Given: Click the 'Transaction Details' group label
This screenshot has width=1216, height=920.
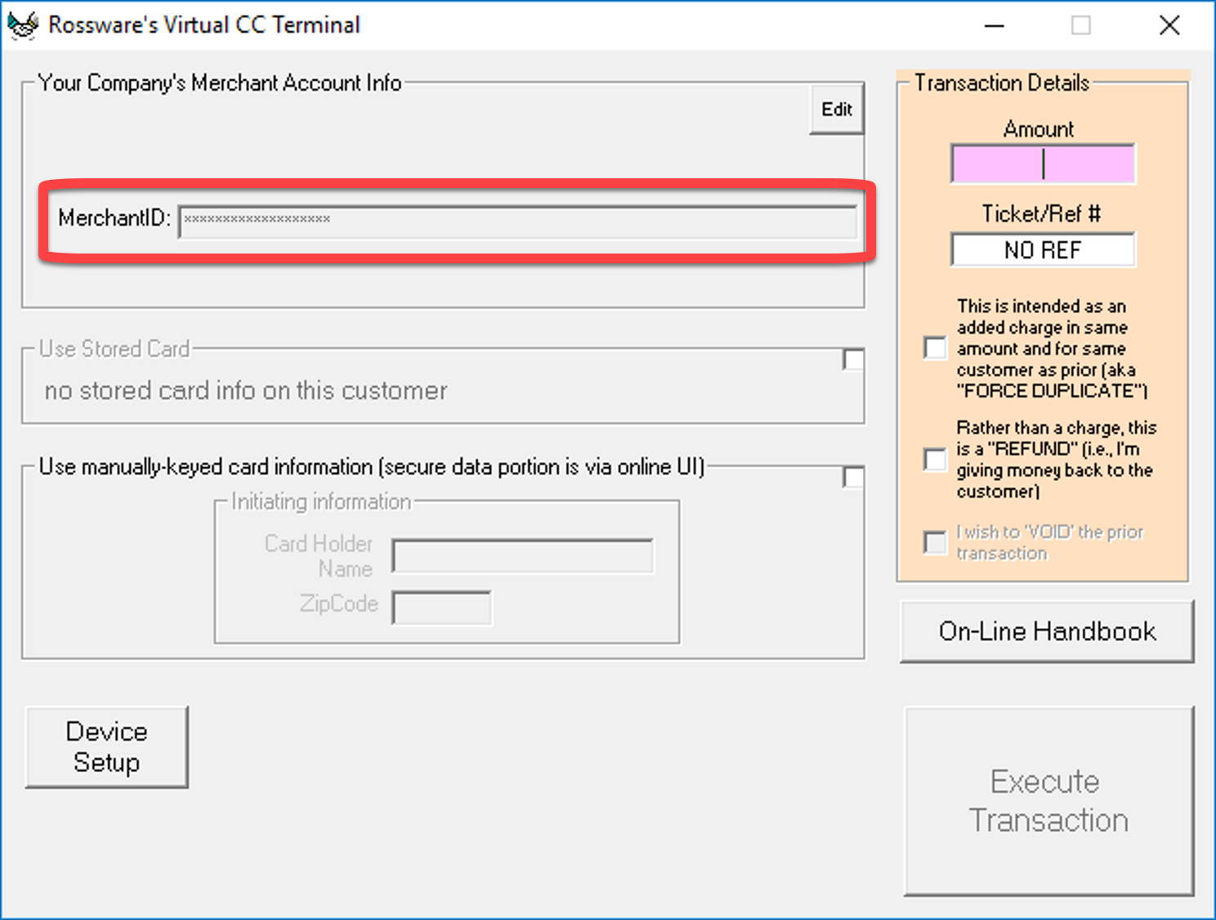Looking at the screenshot, I should pos(1002,83).
